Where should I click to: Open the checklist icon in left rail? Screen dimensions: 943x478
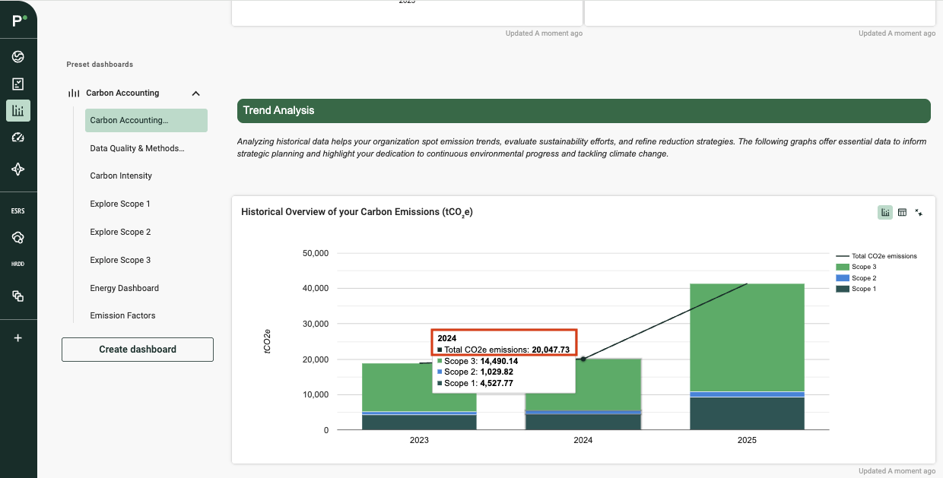18,84
